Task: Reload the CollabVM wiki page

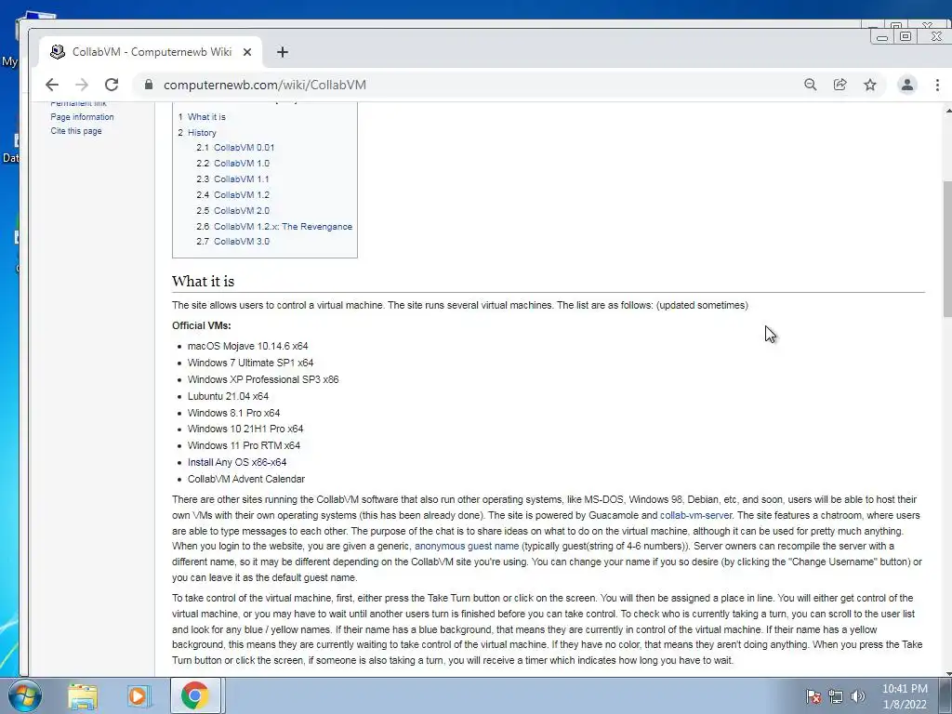Action: [x=112, y=85]
